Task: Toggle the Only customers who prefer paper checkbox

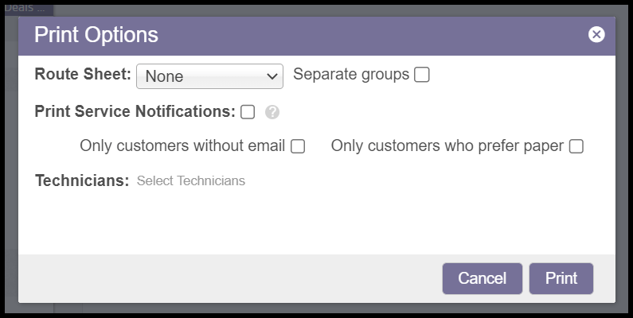Action: coord(576,146)
